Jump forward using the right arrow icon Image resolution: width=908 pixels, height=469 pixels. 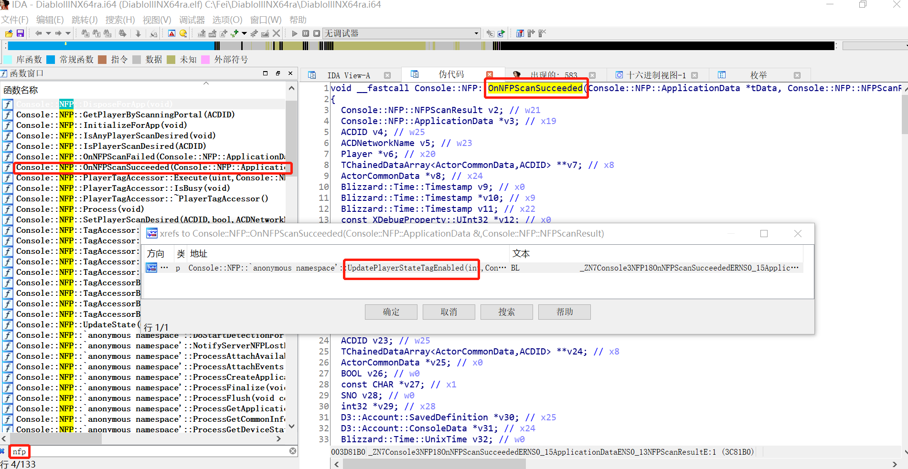(x=58, y=33)
